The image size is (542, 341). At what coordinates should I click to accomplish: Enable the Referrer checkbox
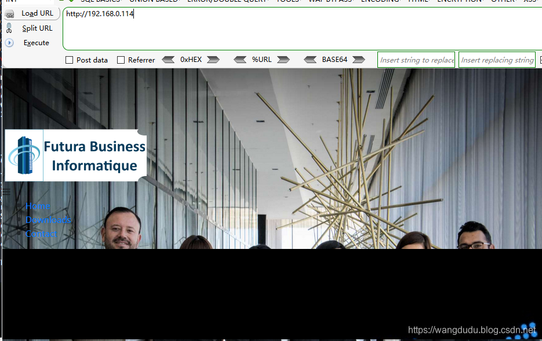coord(121,60)
